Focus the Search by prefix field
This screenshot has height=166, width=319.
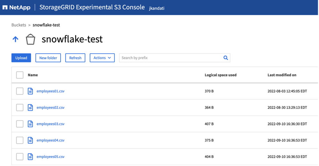pos(171,58)
